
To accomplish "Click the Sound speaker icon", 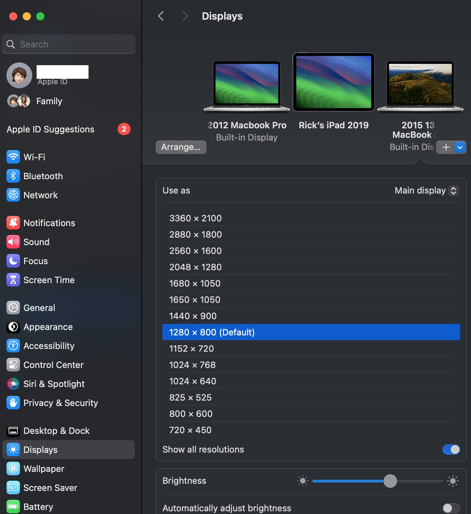I will coord(13,242).
